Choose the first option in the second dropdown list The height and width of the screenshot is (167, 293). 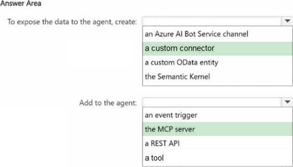(x=171, y=115)
